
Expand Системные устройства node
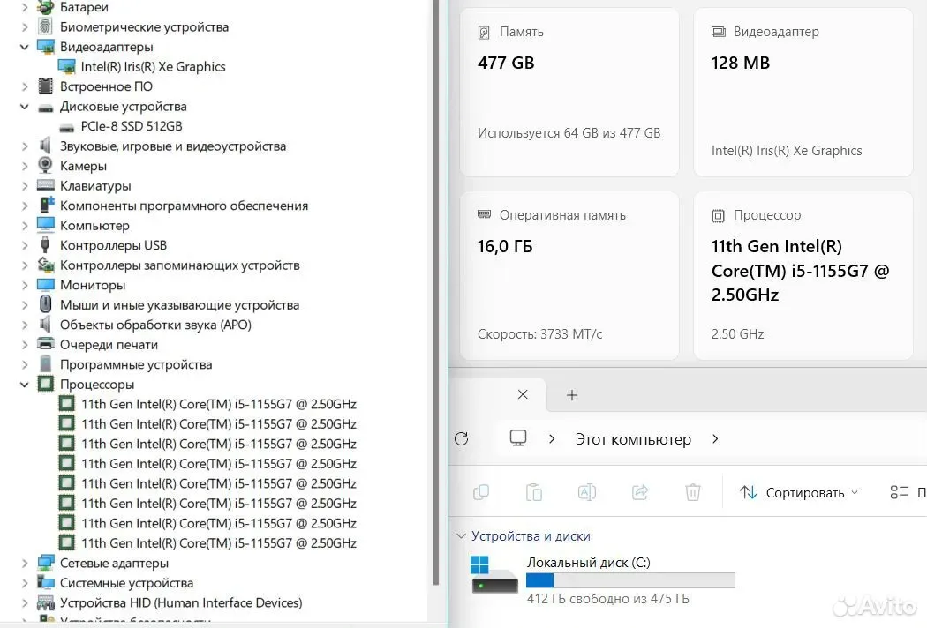coord(24,583)
